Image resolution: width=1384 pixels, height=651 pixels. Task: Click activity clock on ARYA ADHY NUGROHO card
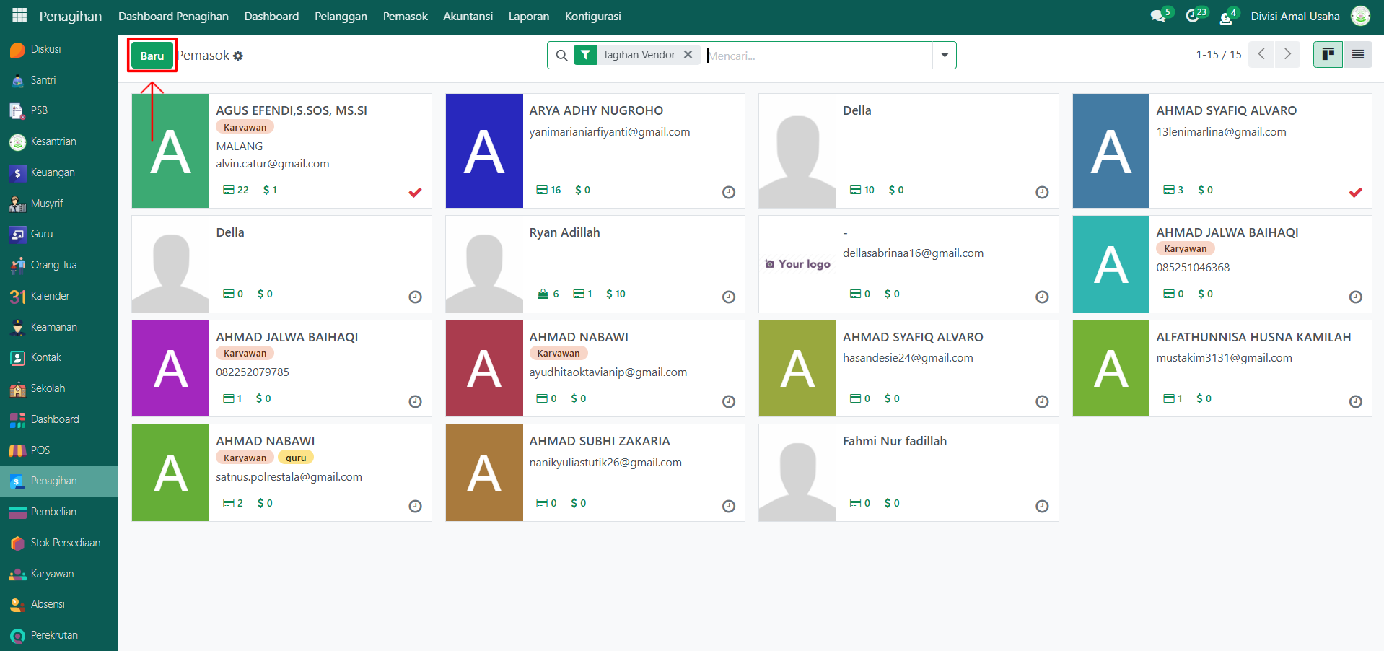pyautogui.click(x=728, y=192)
